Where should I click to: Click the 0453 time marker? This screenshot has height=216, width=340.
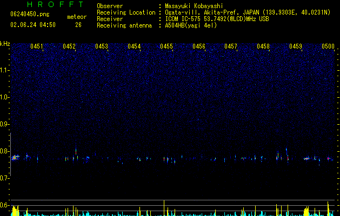point(102,46)
